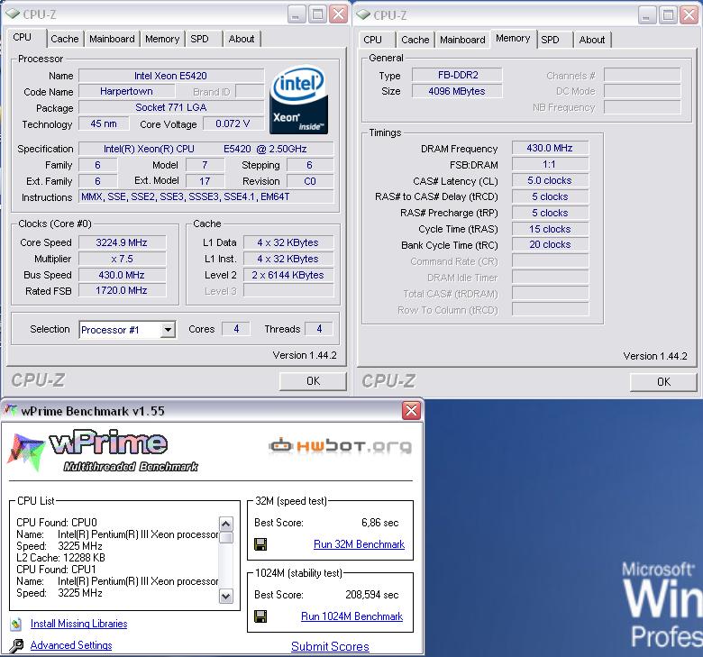Screen dimensions: 703x657
Task: Click OK in left CPU-Z window
Action: [313, 381]
